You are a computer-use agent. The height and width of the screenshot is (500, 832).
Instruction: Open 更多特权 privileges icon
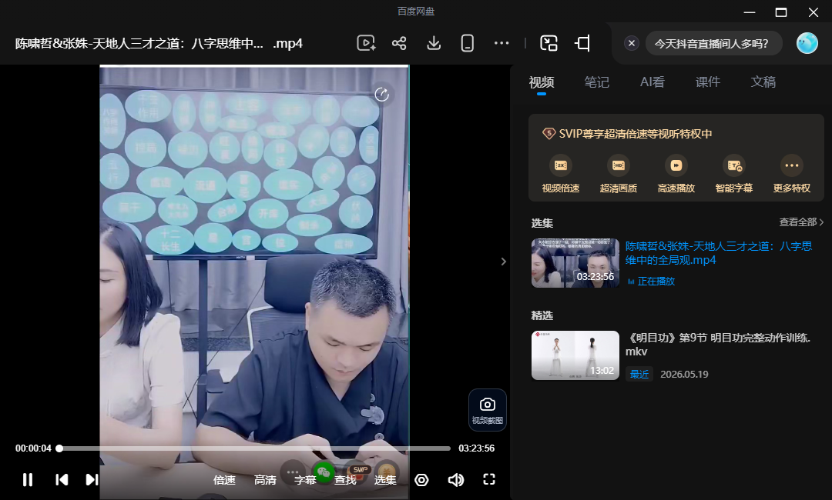[x=792, y=165]
